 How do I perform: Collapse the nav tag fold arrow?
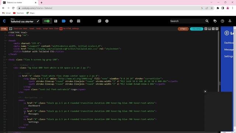(7, 100)
